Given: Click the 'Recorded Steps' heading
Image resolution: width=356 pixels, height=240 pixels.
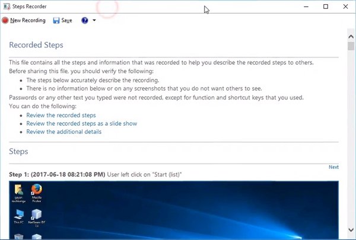Looking at the screenshot, I should click(x=36, y=45).
